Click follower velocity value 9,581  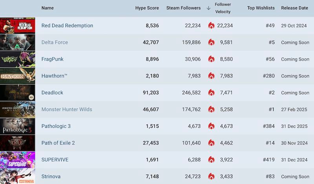226,42
